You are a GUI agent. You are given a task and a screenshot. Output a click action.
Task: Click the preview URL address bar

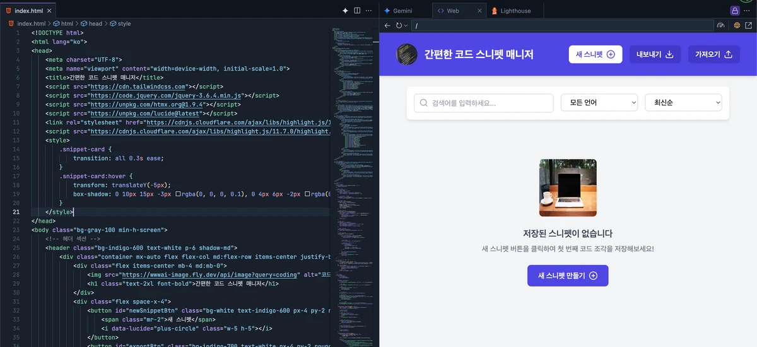click(561, 26)
